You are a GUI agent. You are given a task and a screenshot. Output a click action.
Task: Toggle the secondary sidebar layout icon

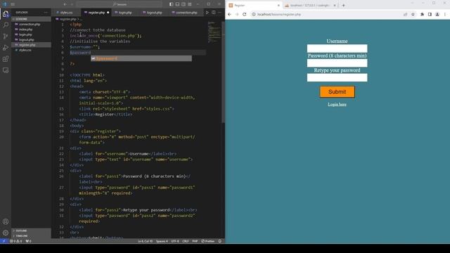[184, 4]
